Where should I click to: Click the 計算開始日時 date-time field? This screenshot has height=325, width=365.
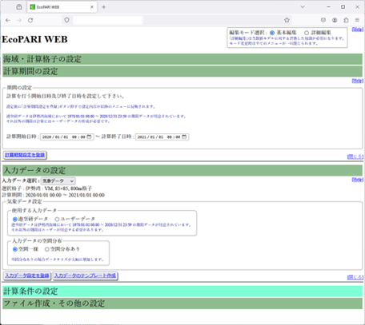(x=67, y=137)
